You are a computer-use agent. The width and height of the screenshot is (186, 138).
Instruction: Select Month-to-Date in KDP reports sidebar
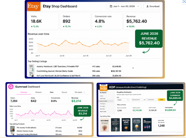(106, 101)
